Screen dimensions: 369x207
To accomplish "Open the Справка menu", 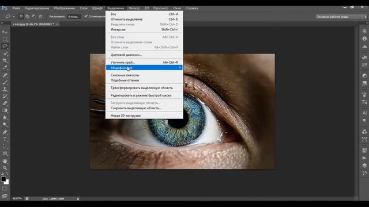I will click(x=191, y=8).
